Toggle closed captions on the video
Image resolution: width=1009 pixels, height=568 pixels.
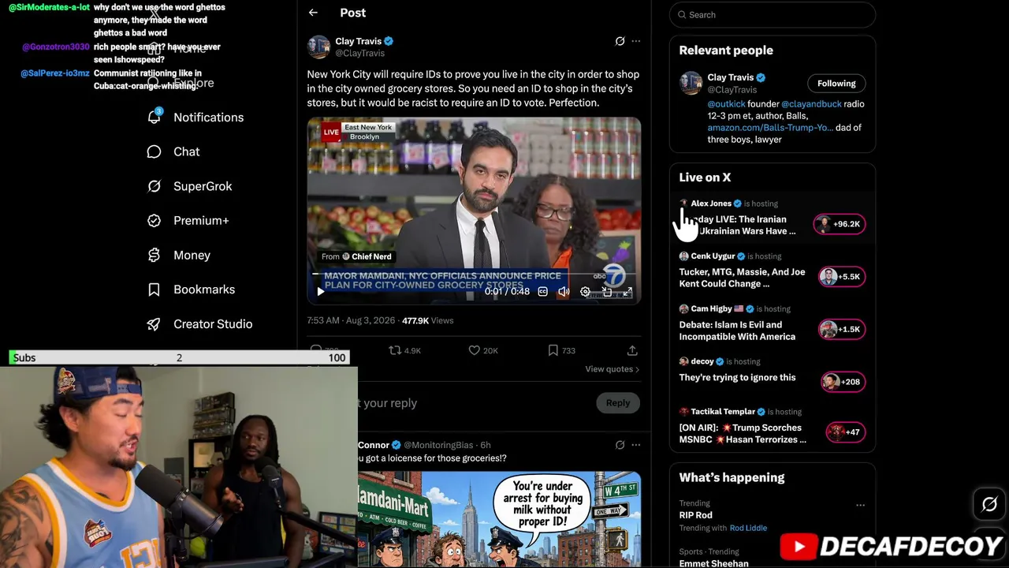click(x=542, y=292)
